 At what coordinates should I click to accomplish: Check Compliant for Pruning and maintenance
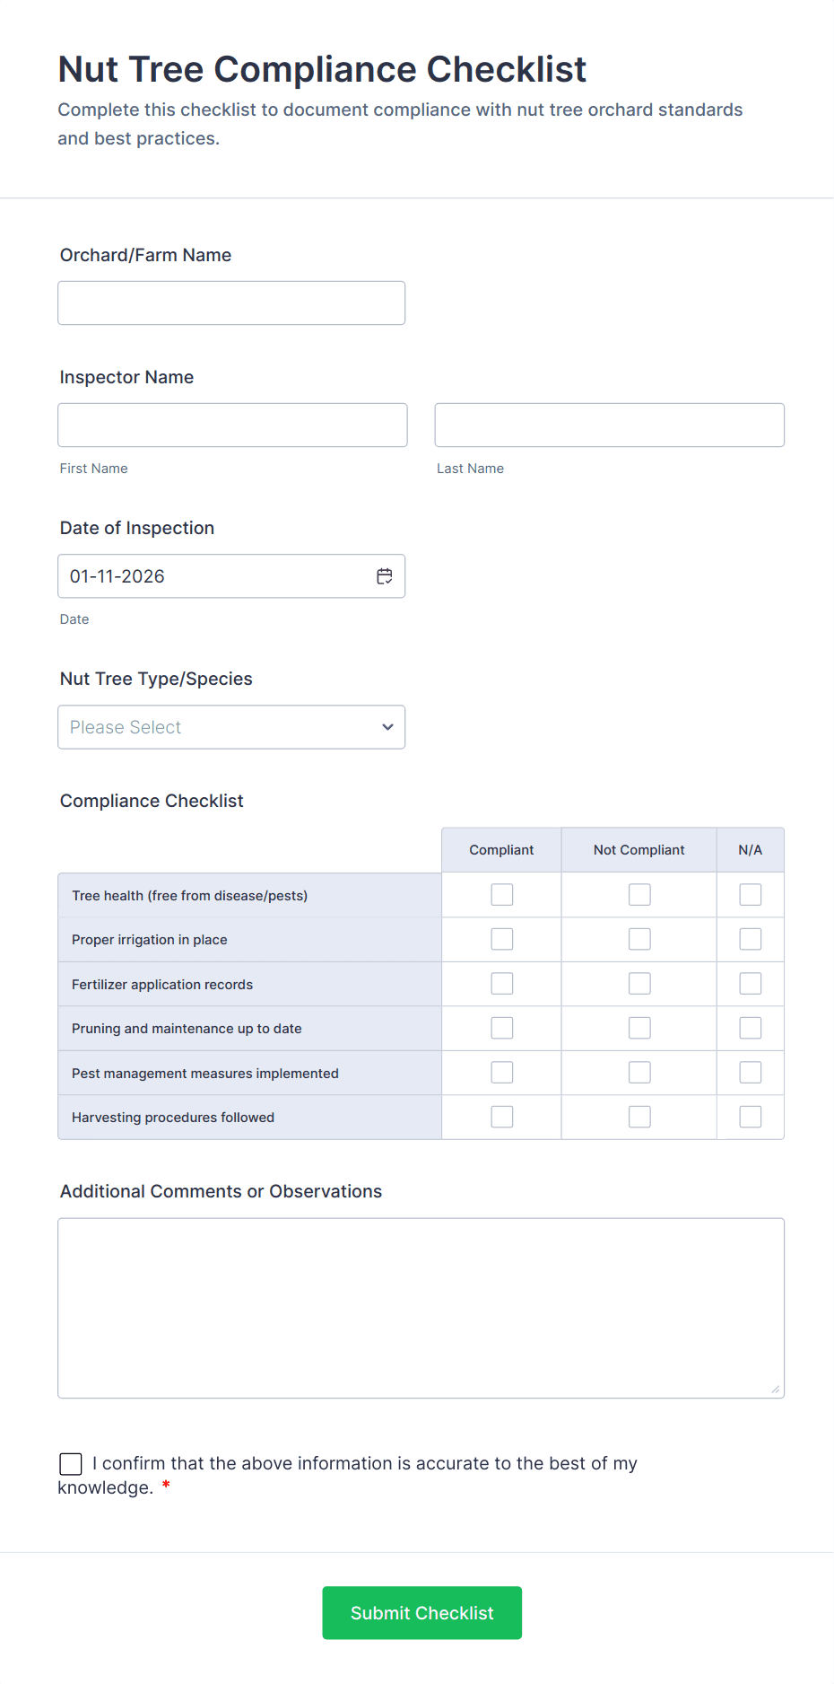501,1027
